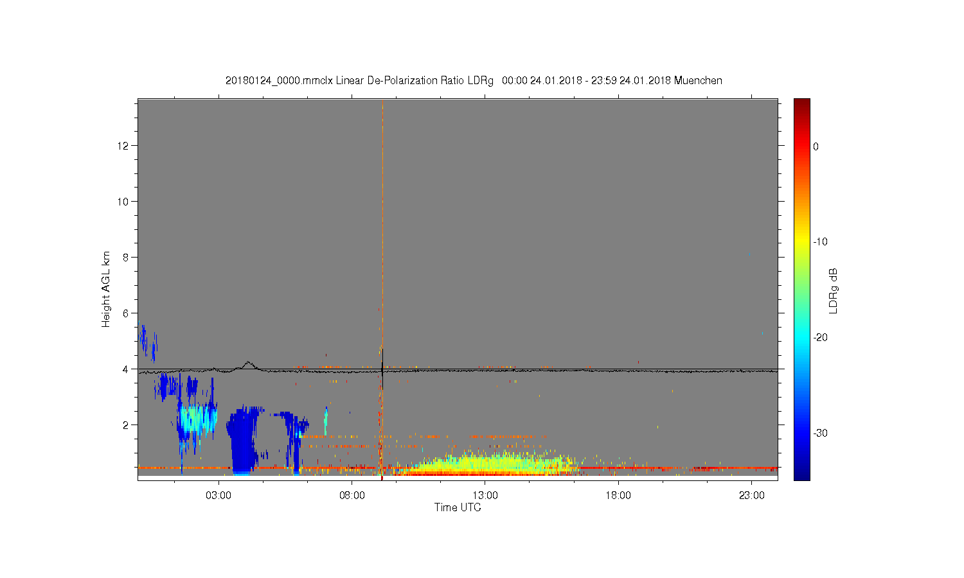Click the colorbar value -30
This screenshot has width=964, height=578.
(x=820, y=433)
